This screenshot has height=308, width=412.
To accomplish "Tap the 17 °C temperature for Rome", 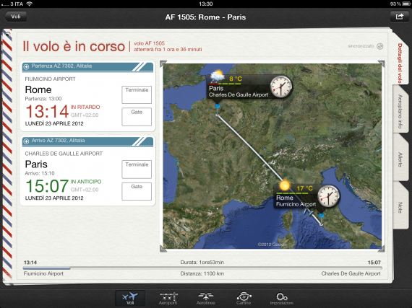I will pyautogui.click(x=305, y=188).
